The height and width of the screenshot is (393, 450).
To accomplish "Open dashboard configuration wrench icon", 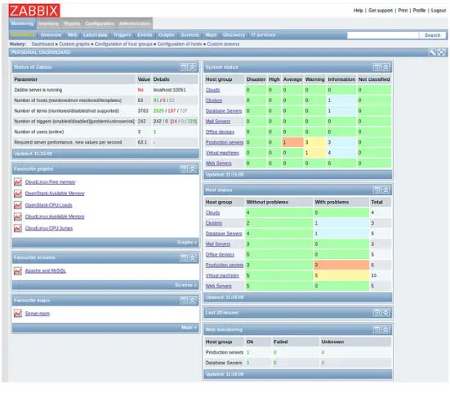I will point(432,52).
